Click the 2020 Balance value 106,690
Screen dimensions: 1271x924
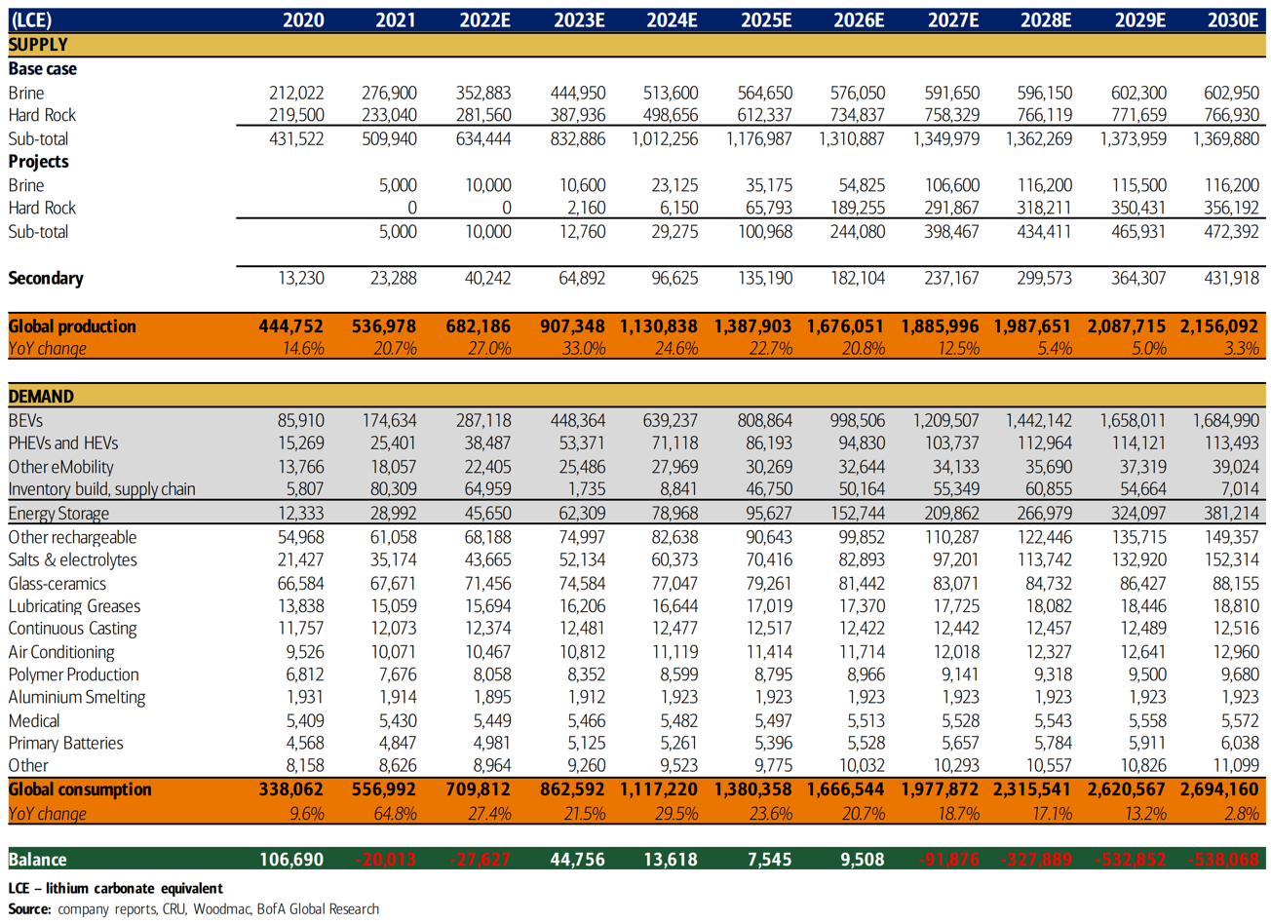coord(291,860)
